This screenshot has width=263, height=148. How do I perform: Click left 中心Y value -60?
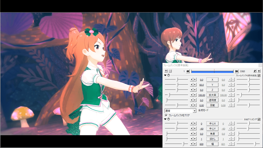pos(202,129)
